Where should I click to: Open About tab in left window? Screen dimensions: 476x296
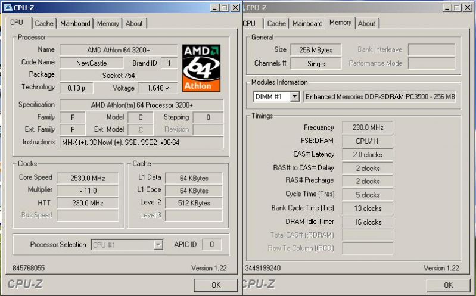pos(134,23)
